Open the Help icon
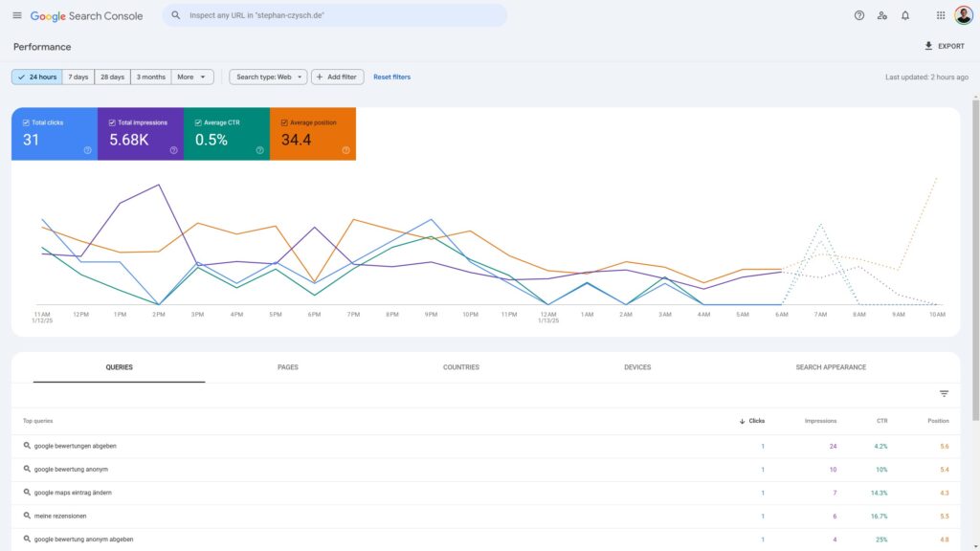 (859, 15)
